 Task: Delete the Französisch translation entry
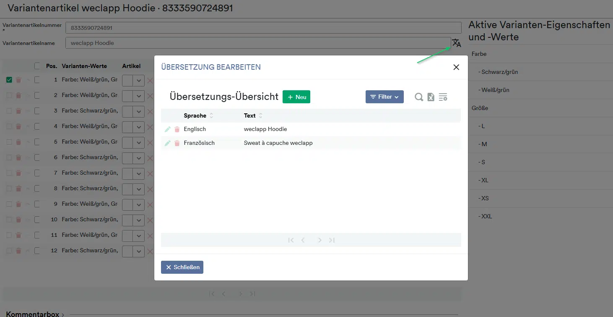point(177,143)
